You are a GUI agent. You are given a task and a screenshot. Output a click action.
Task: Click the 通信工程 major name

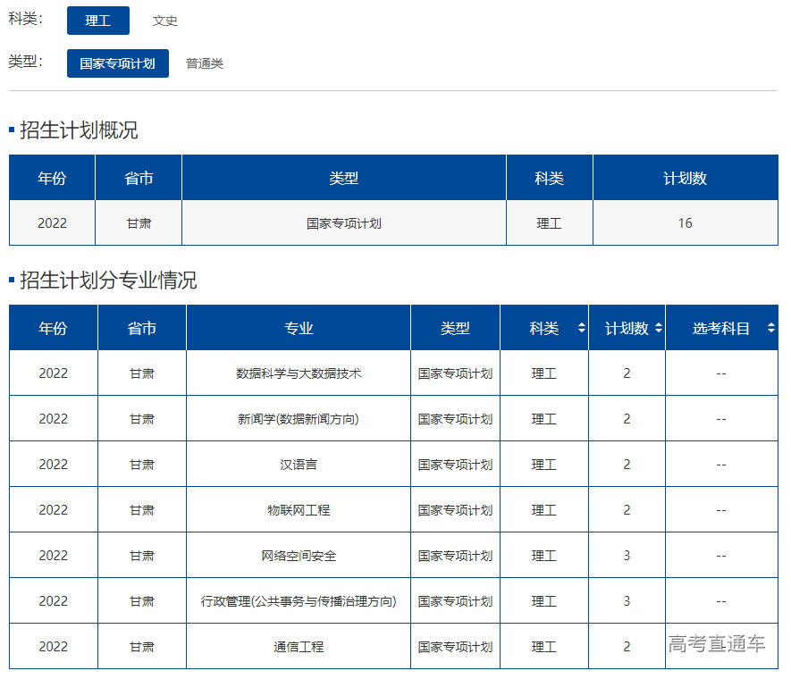299,647
